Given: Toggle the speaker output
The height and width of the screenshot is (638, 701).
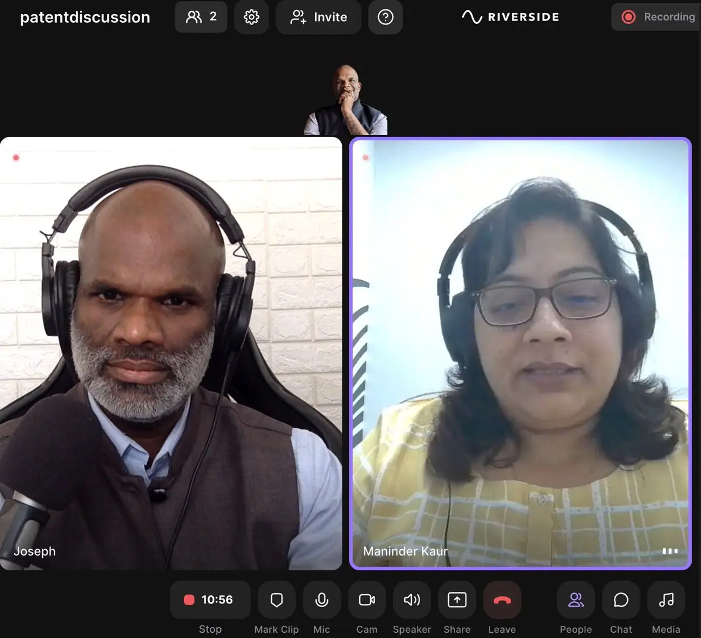Looking at the screenshot, I should point(412,600).
